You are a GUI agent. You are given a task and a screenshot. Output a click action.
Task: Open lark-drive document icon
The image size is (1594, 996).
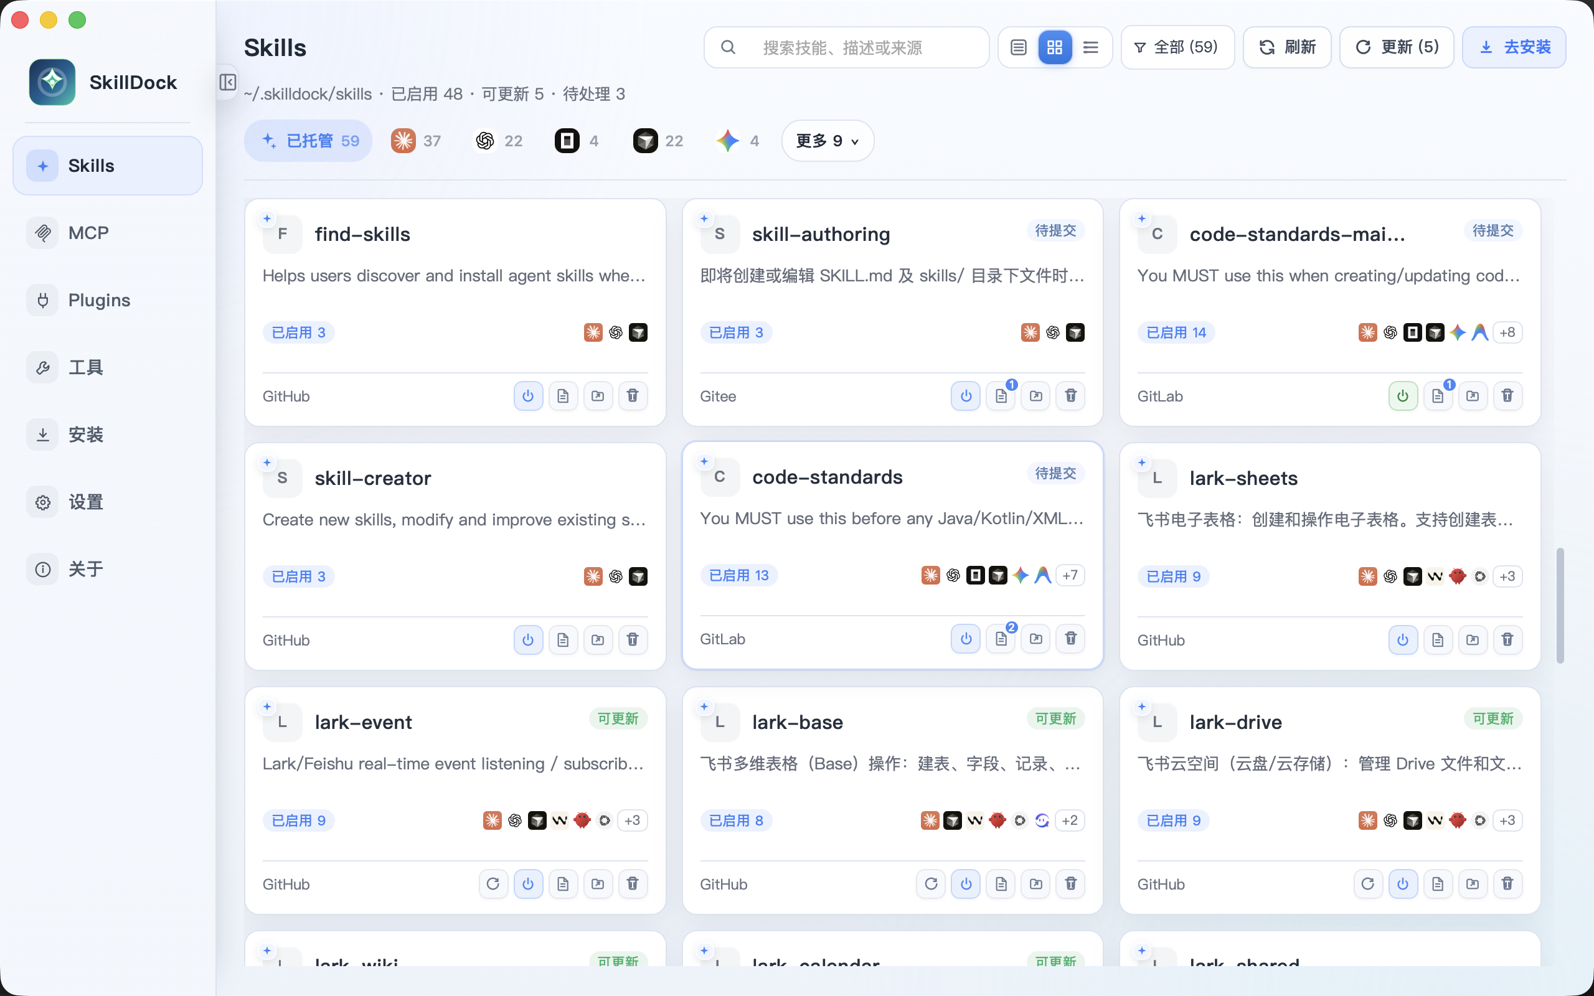coord(1438,883)
